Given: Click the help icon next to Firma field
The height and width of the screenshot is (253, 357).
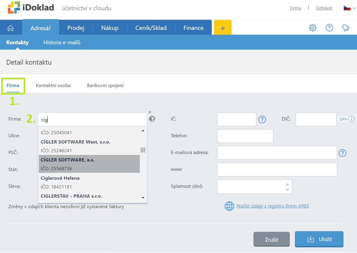Looking at the screenshot, I should [152, 119].
